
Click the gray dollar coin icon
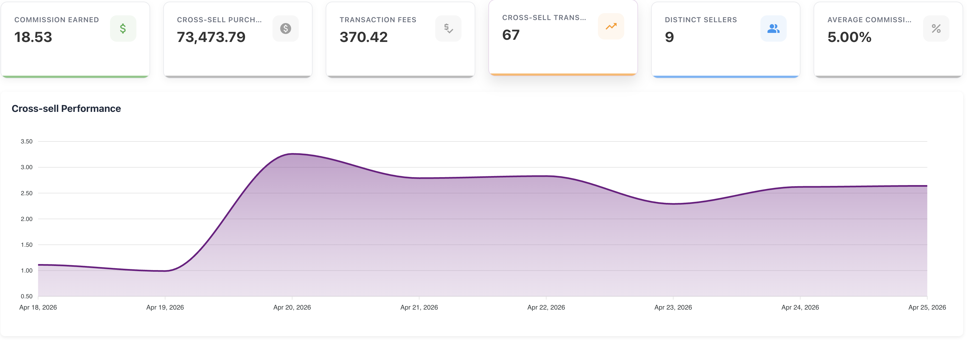tap(285, 29)
